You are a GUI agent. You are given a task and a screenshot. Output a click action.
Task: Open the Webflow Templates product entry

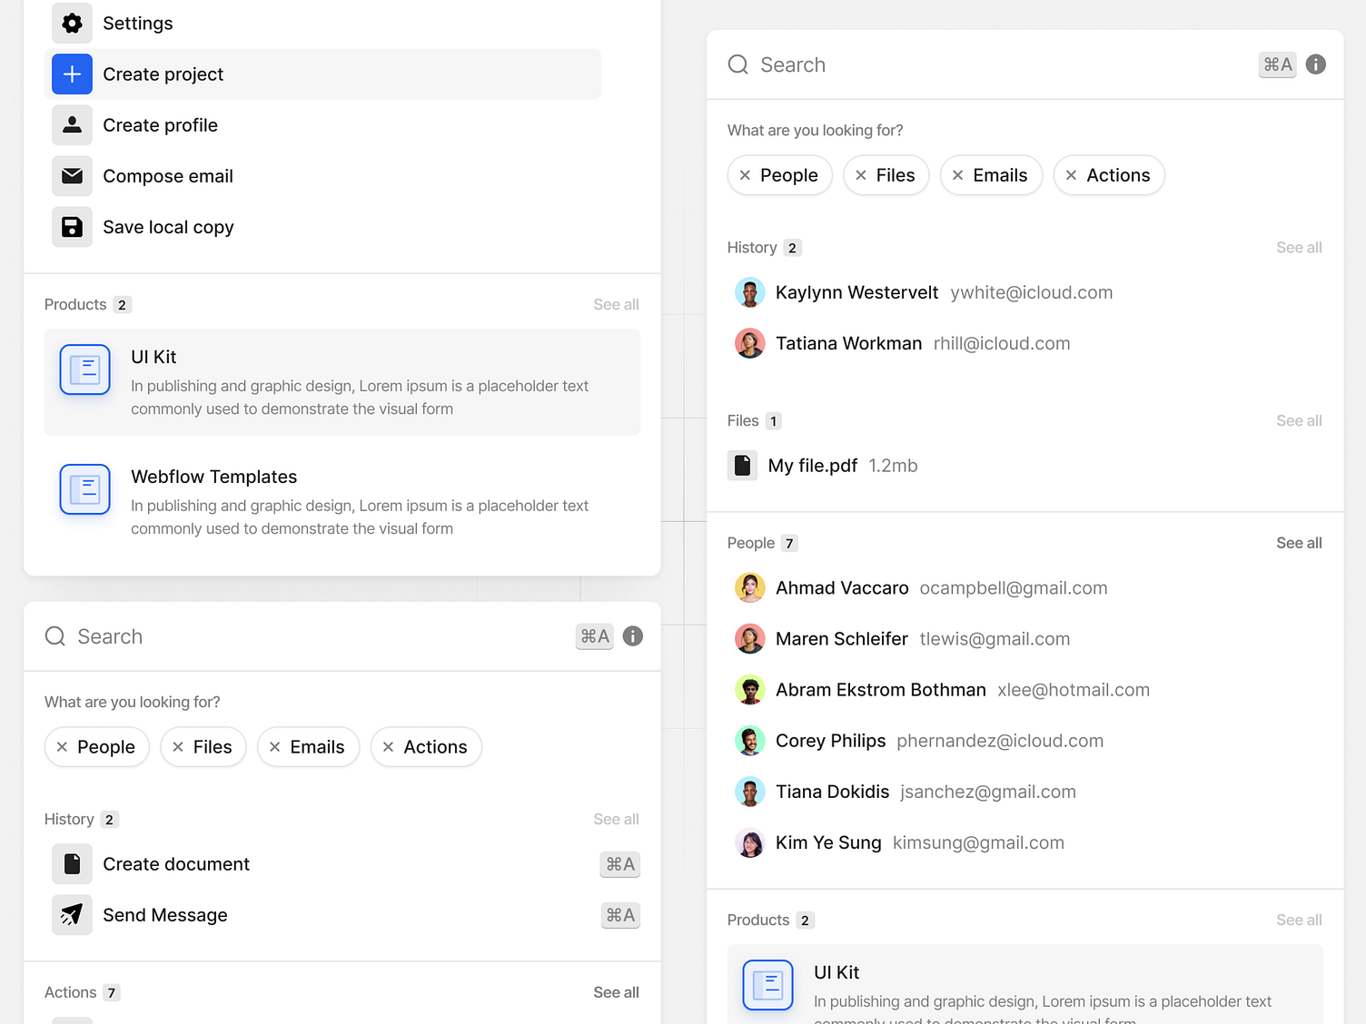[x=214, y=478]
